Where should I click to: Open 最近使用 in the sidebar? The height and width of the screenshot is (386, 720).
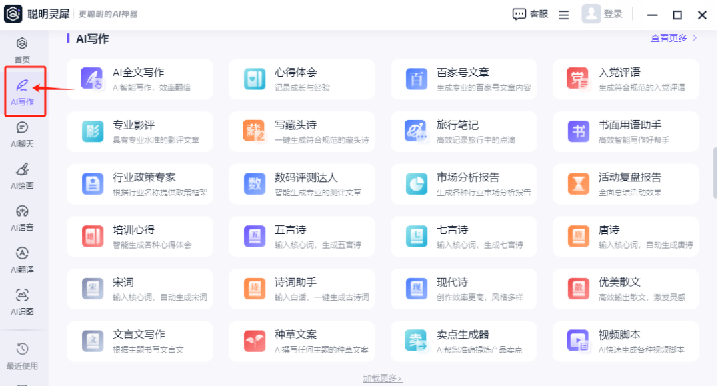[22, 356]
